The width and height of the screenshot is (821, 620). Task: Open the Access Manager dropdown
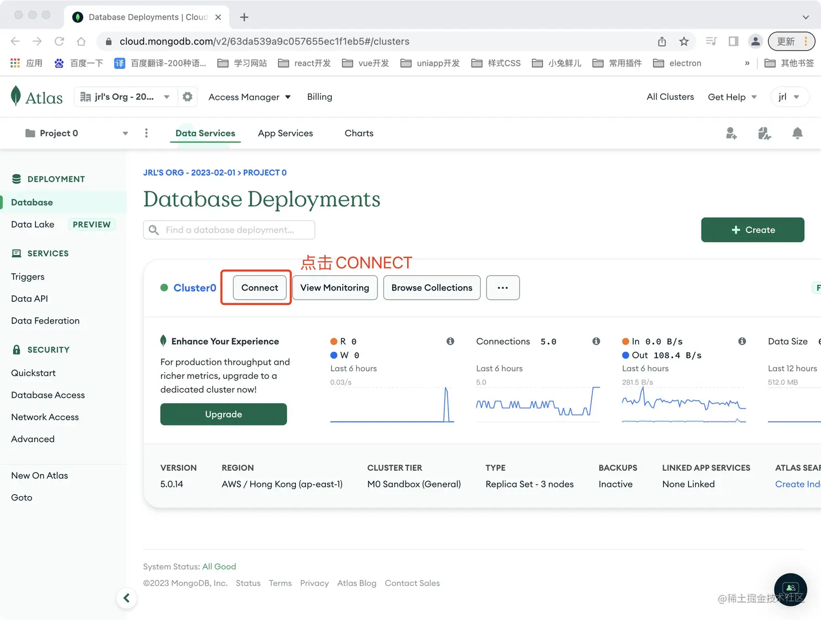(x=250, y=97)
